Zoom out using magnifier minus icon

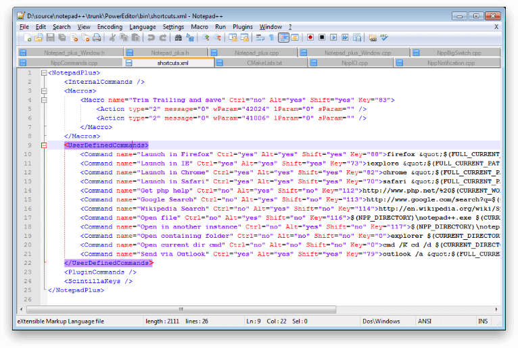click(x=217, y=38)
